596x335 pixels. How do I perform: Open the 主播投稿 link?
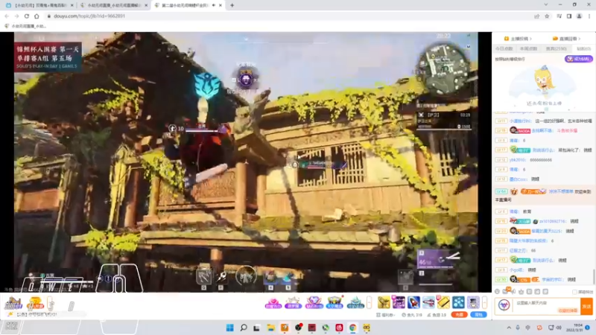click(x=518, y=39)
